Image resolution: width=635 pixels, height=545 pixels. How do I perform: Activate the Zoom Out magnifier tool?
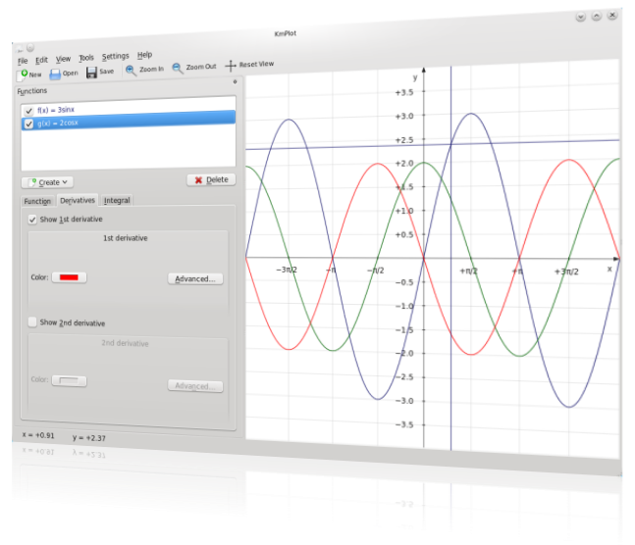tap(178, 68)
